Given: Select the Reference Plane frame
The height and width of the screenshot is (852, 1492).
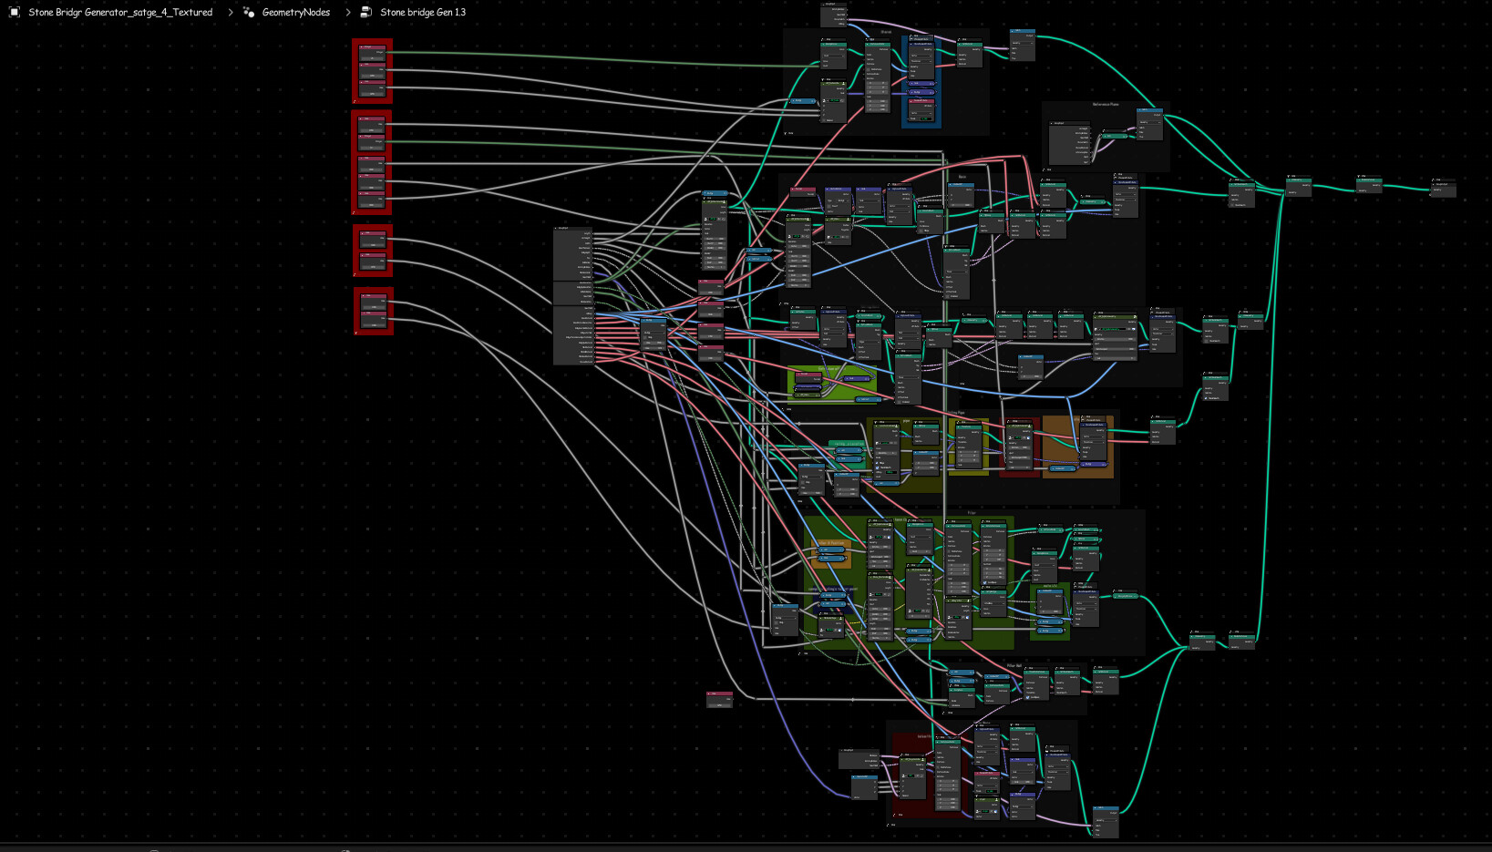Looking at the screenshot, I should coord(1106,105).
